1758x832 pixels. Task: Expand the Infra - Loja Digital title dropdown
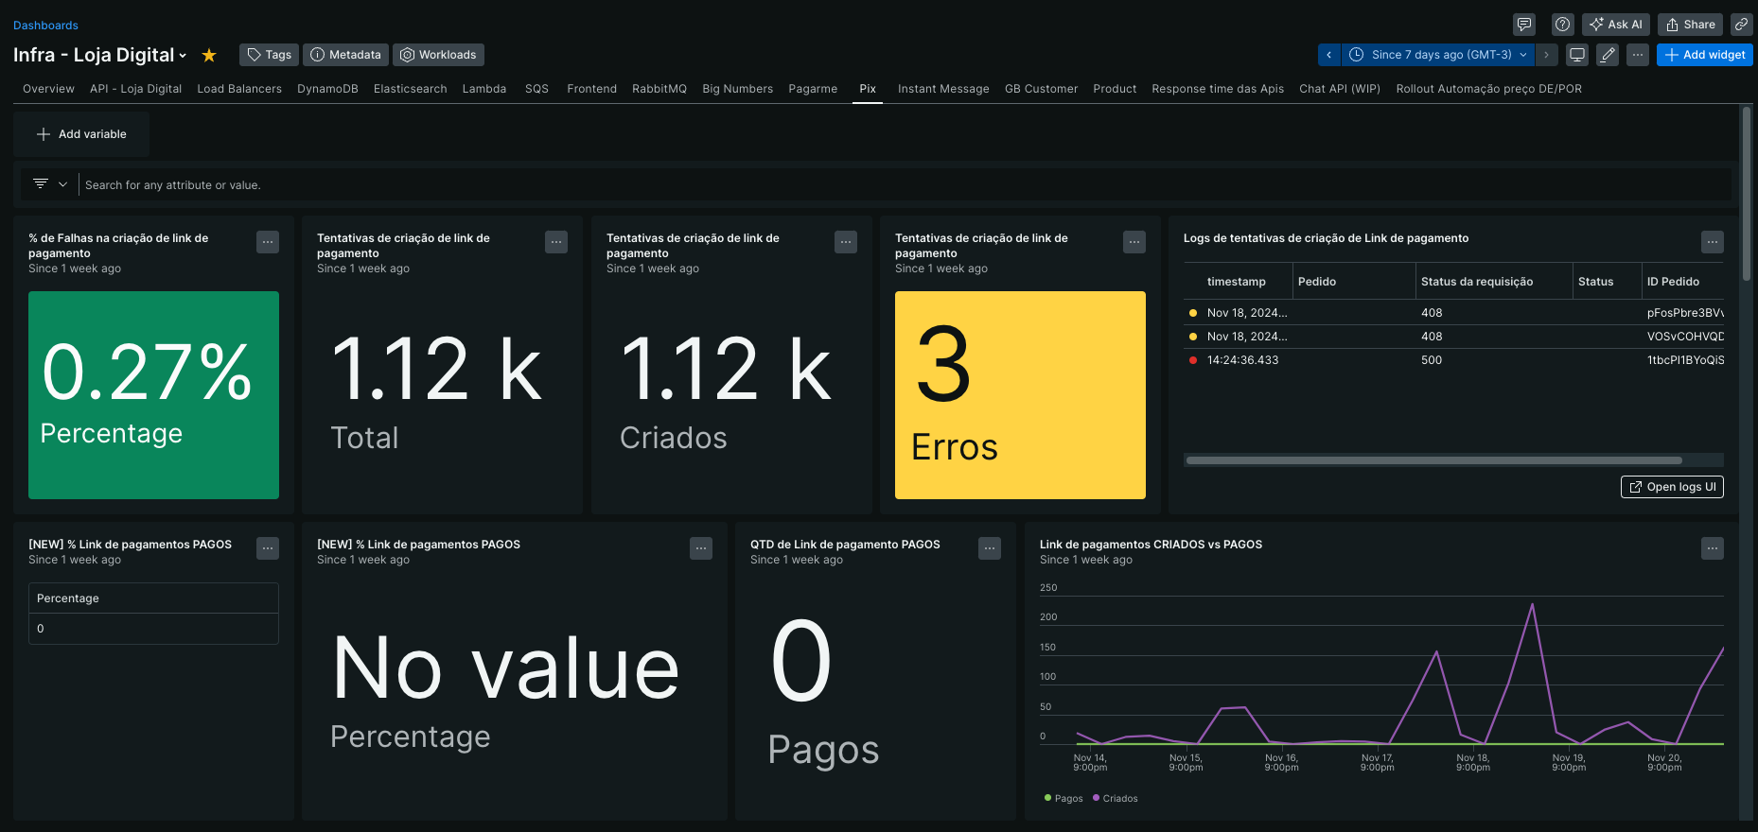point(183,56)
